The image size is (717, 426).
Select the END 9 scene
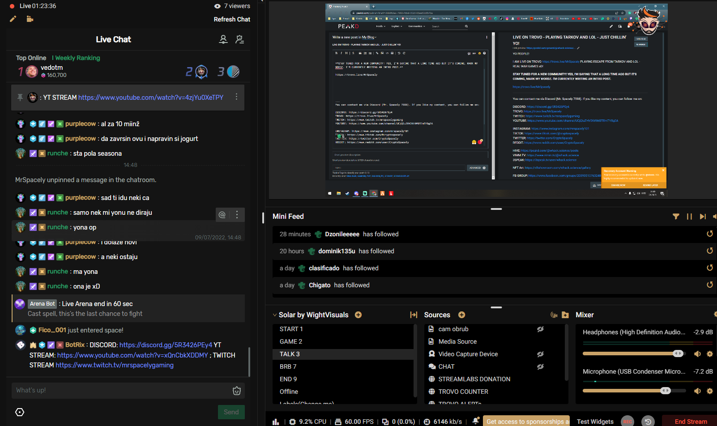tap(343, 379)
